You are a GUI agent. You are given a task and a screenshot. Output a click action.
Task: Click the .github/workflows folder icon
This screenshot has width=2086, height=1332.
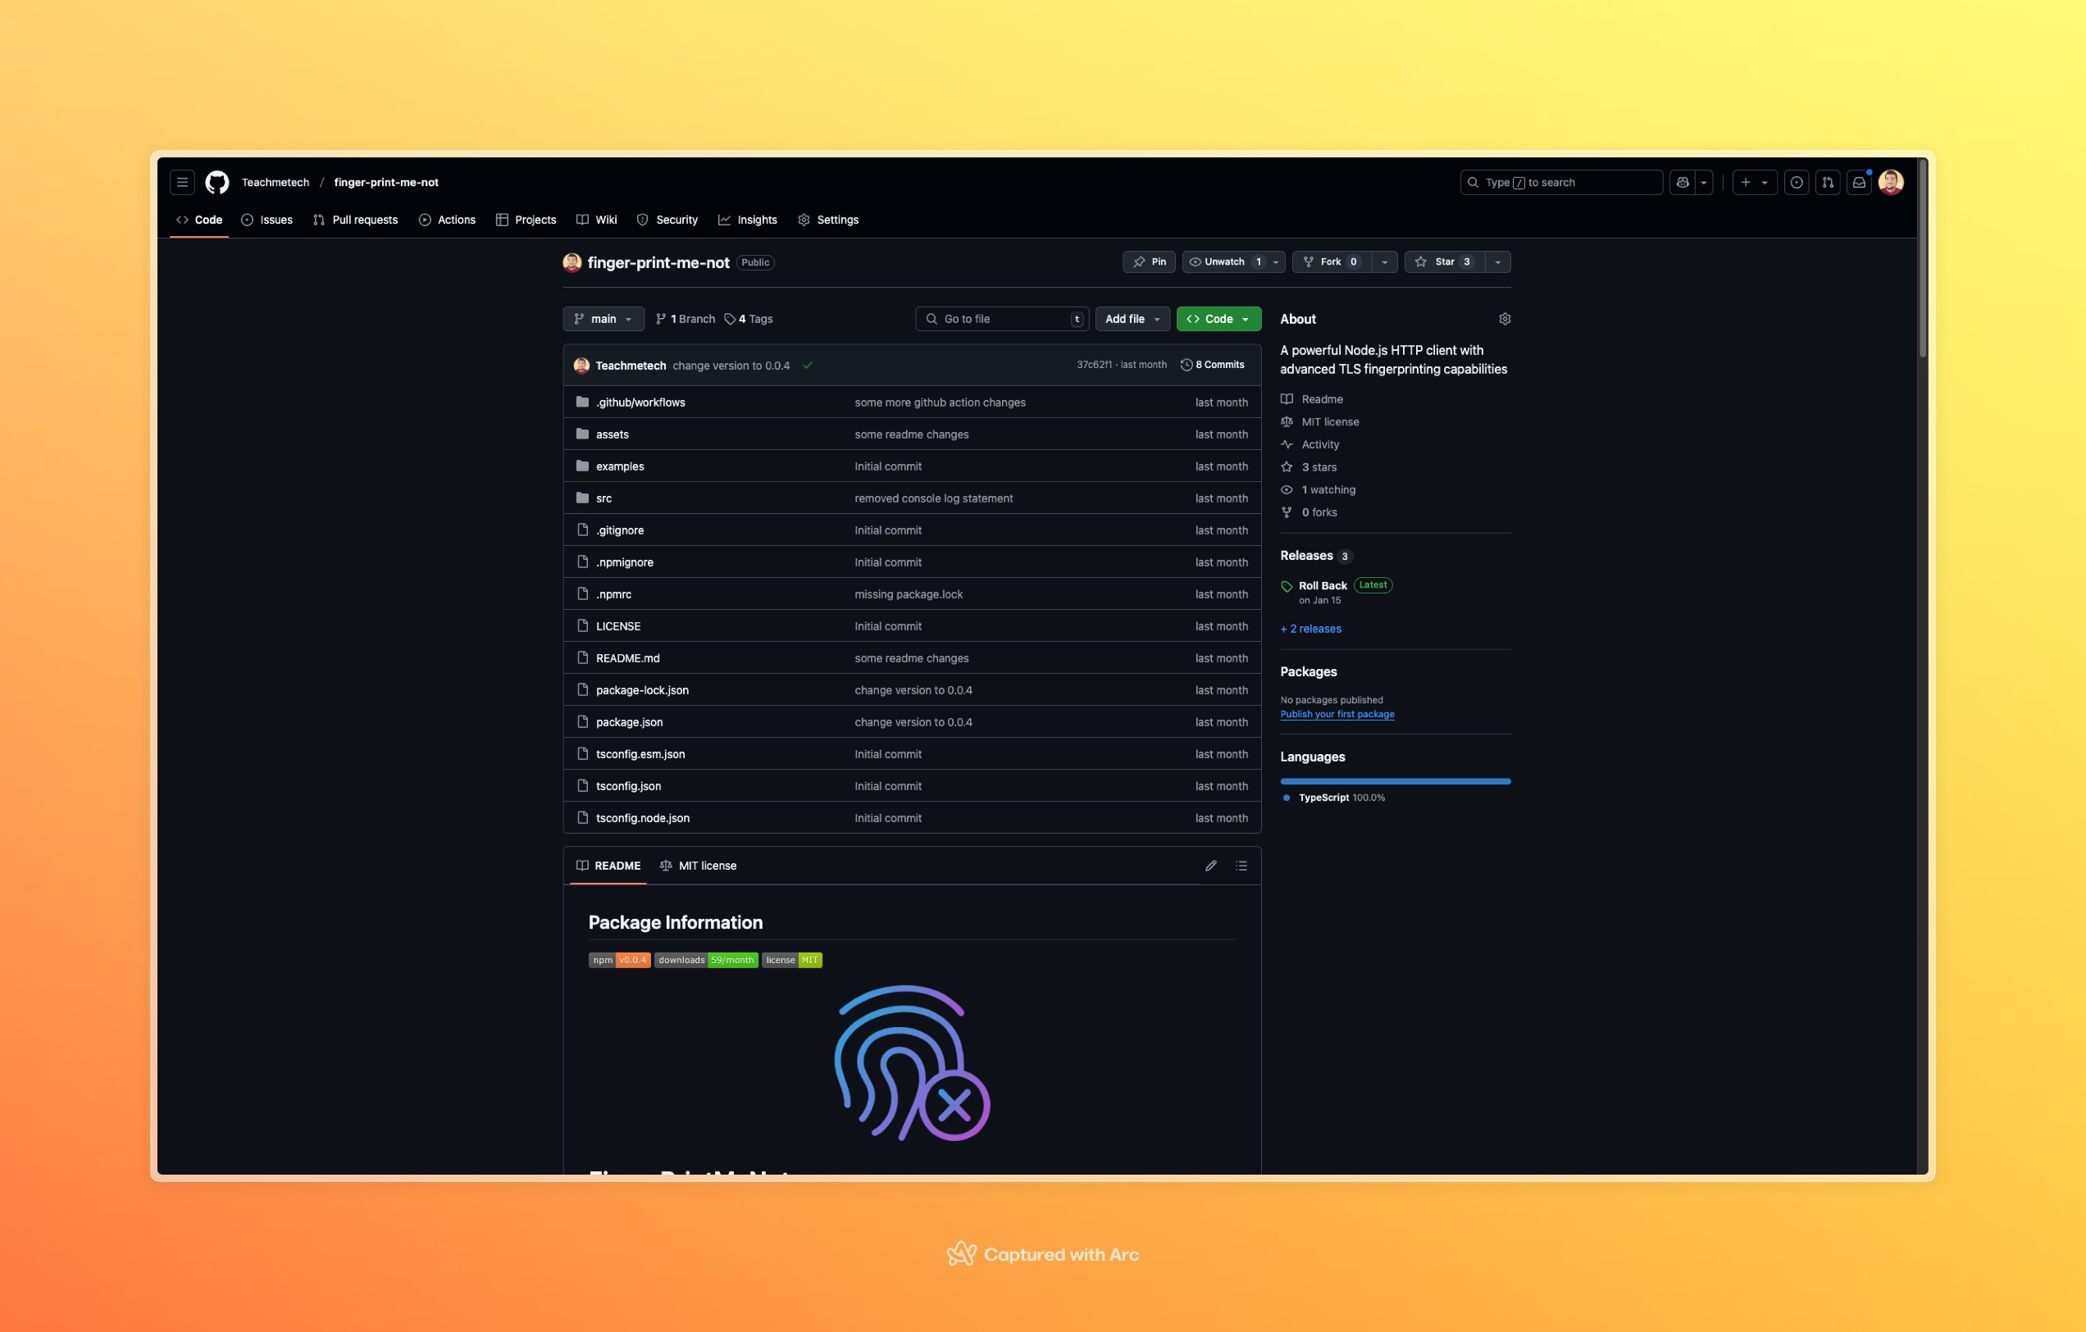[x=582, y=402]
